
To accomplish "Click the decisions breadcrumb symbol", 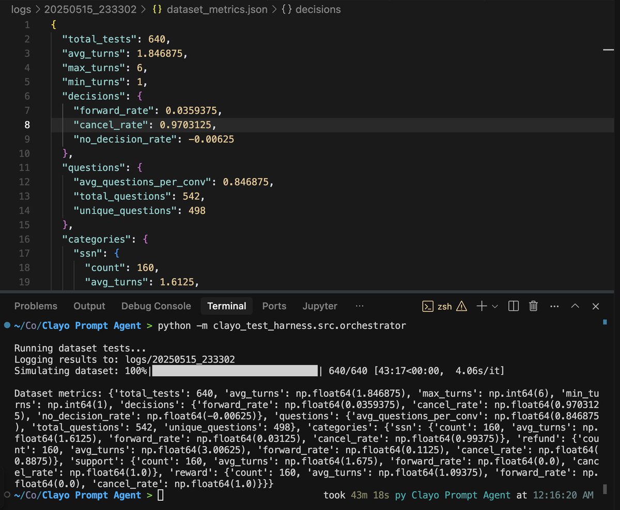I will point(318,9).
